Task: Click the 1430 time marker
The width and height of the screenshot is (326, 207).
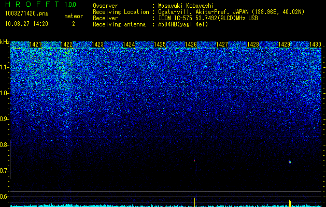Action: (x=316, y=45)
